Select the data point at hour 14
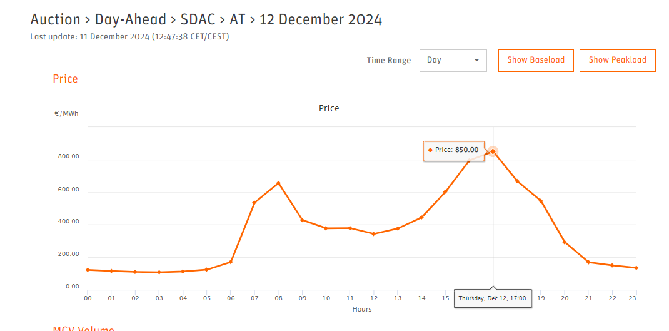 pos(421,217)
